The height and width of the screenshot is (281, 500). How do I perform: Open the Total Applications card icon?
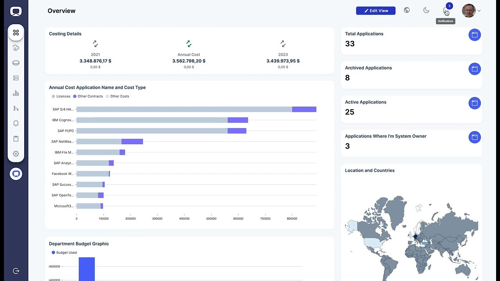tap(475, 35)
